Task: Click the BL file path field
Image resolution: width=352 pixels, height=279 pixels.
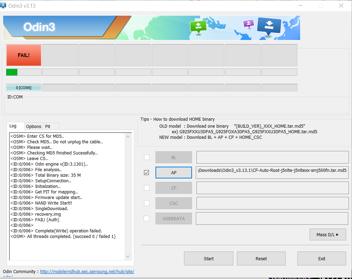Action: [x=273, y=157]
